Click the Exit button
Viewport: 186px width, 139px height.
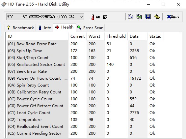tap(173, 17)
